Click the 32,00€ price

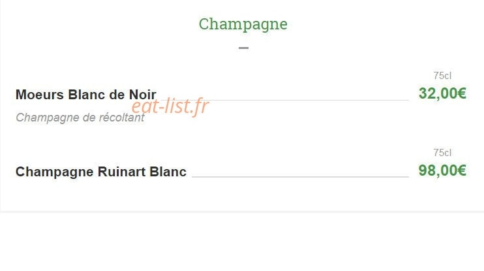pos(442,93)
